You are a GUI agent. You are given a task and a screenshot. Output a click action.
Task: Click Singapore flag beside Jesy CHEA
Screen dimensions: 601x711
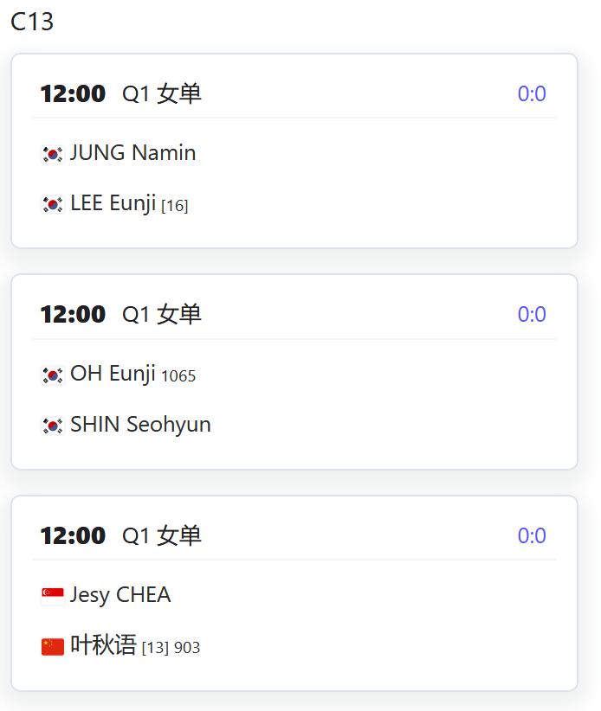(53, 596)
